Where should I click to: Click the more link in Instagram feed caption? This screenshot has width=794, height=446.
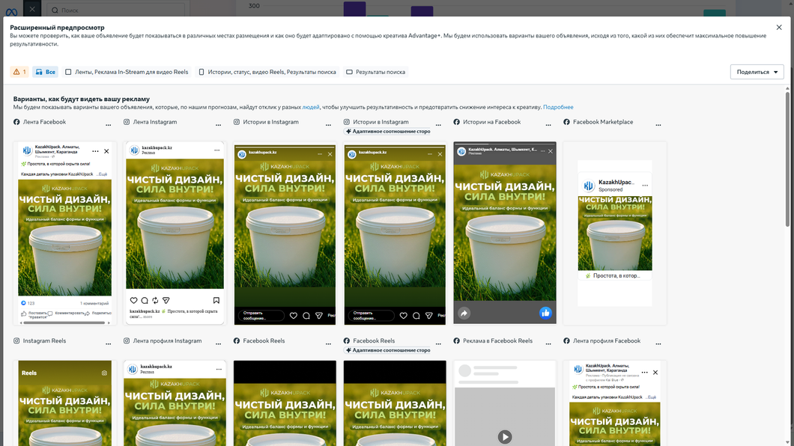[148, 317]
